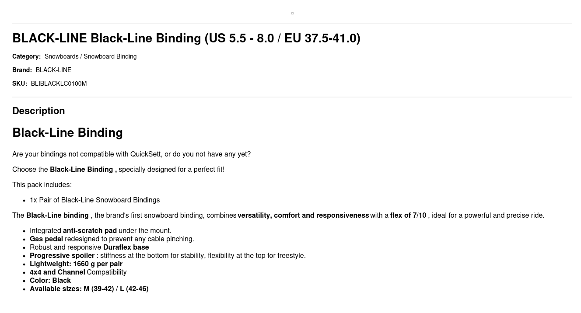Click the product title heading
Viewport: 581px width, 313px height.
pyautogui.click(x=186, y=38)
